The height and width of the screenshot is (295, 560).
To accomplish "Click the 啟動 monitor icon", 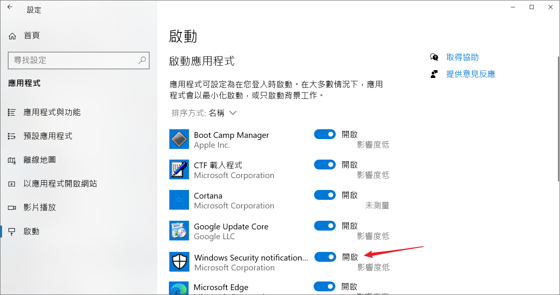I will (12, 231).
